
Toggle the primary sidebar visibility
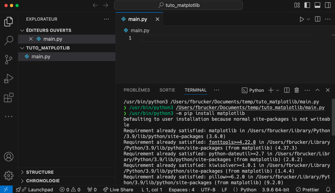click(307, 5)
